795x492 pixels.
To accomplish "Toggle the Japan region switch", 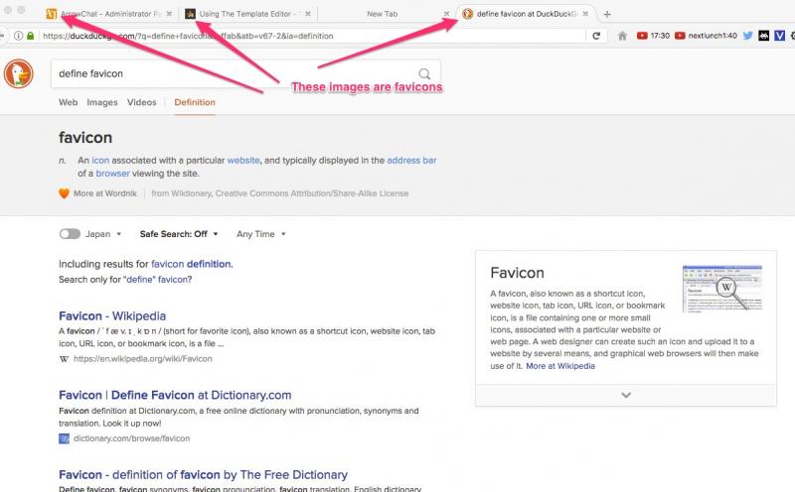I will click(70, 234).
